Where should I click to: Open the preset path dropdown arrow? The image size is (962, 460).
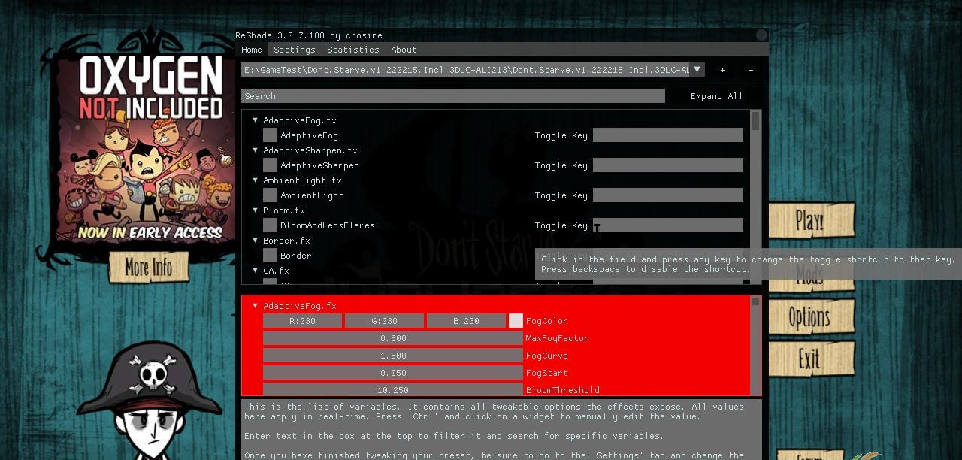pos(697,70)
